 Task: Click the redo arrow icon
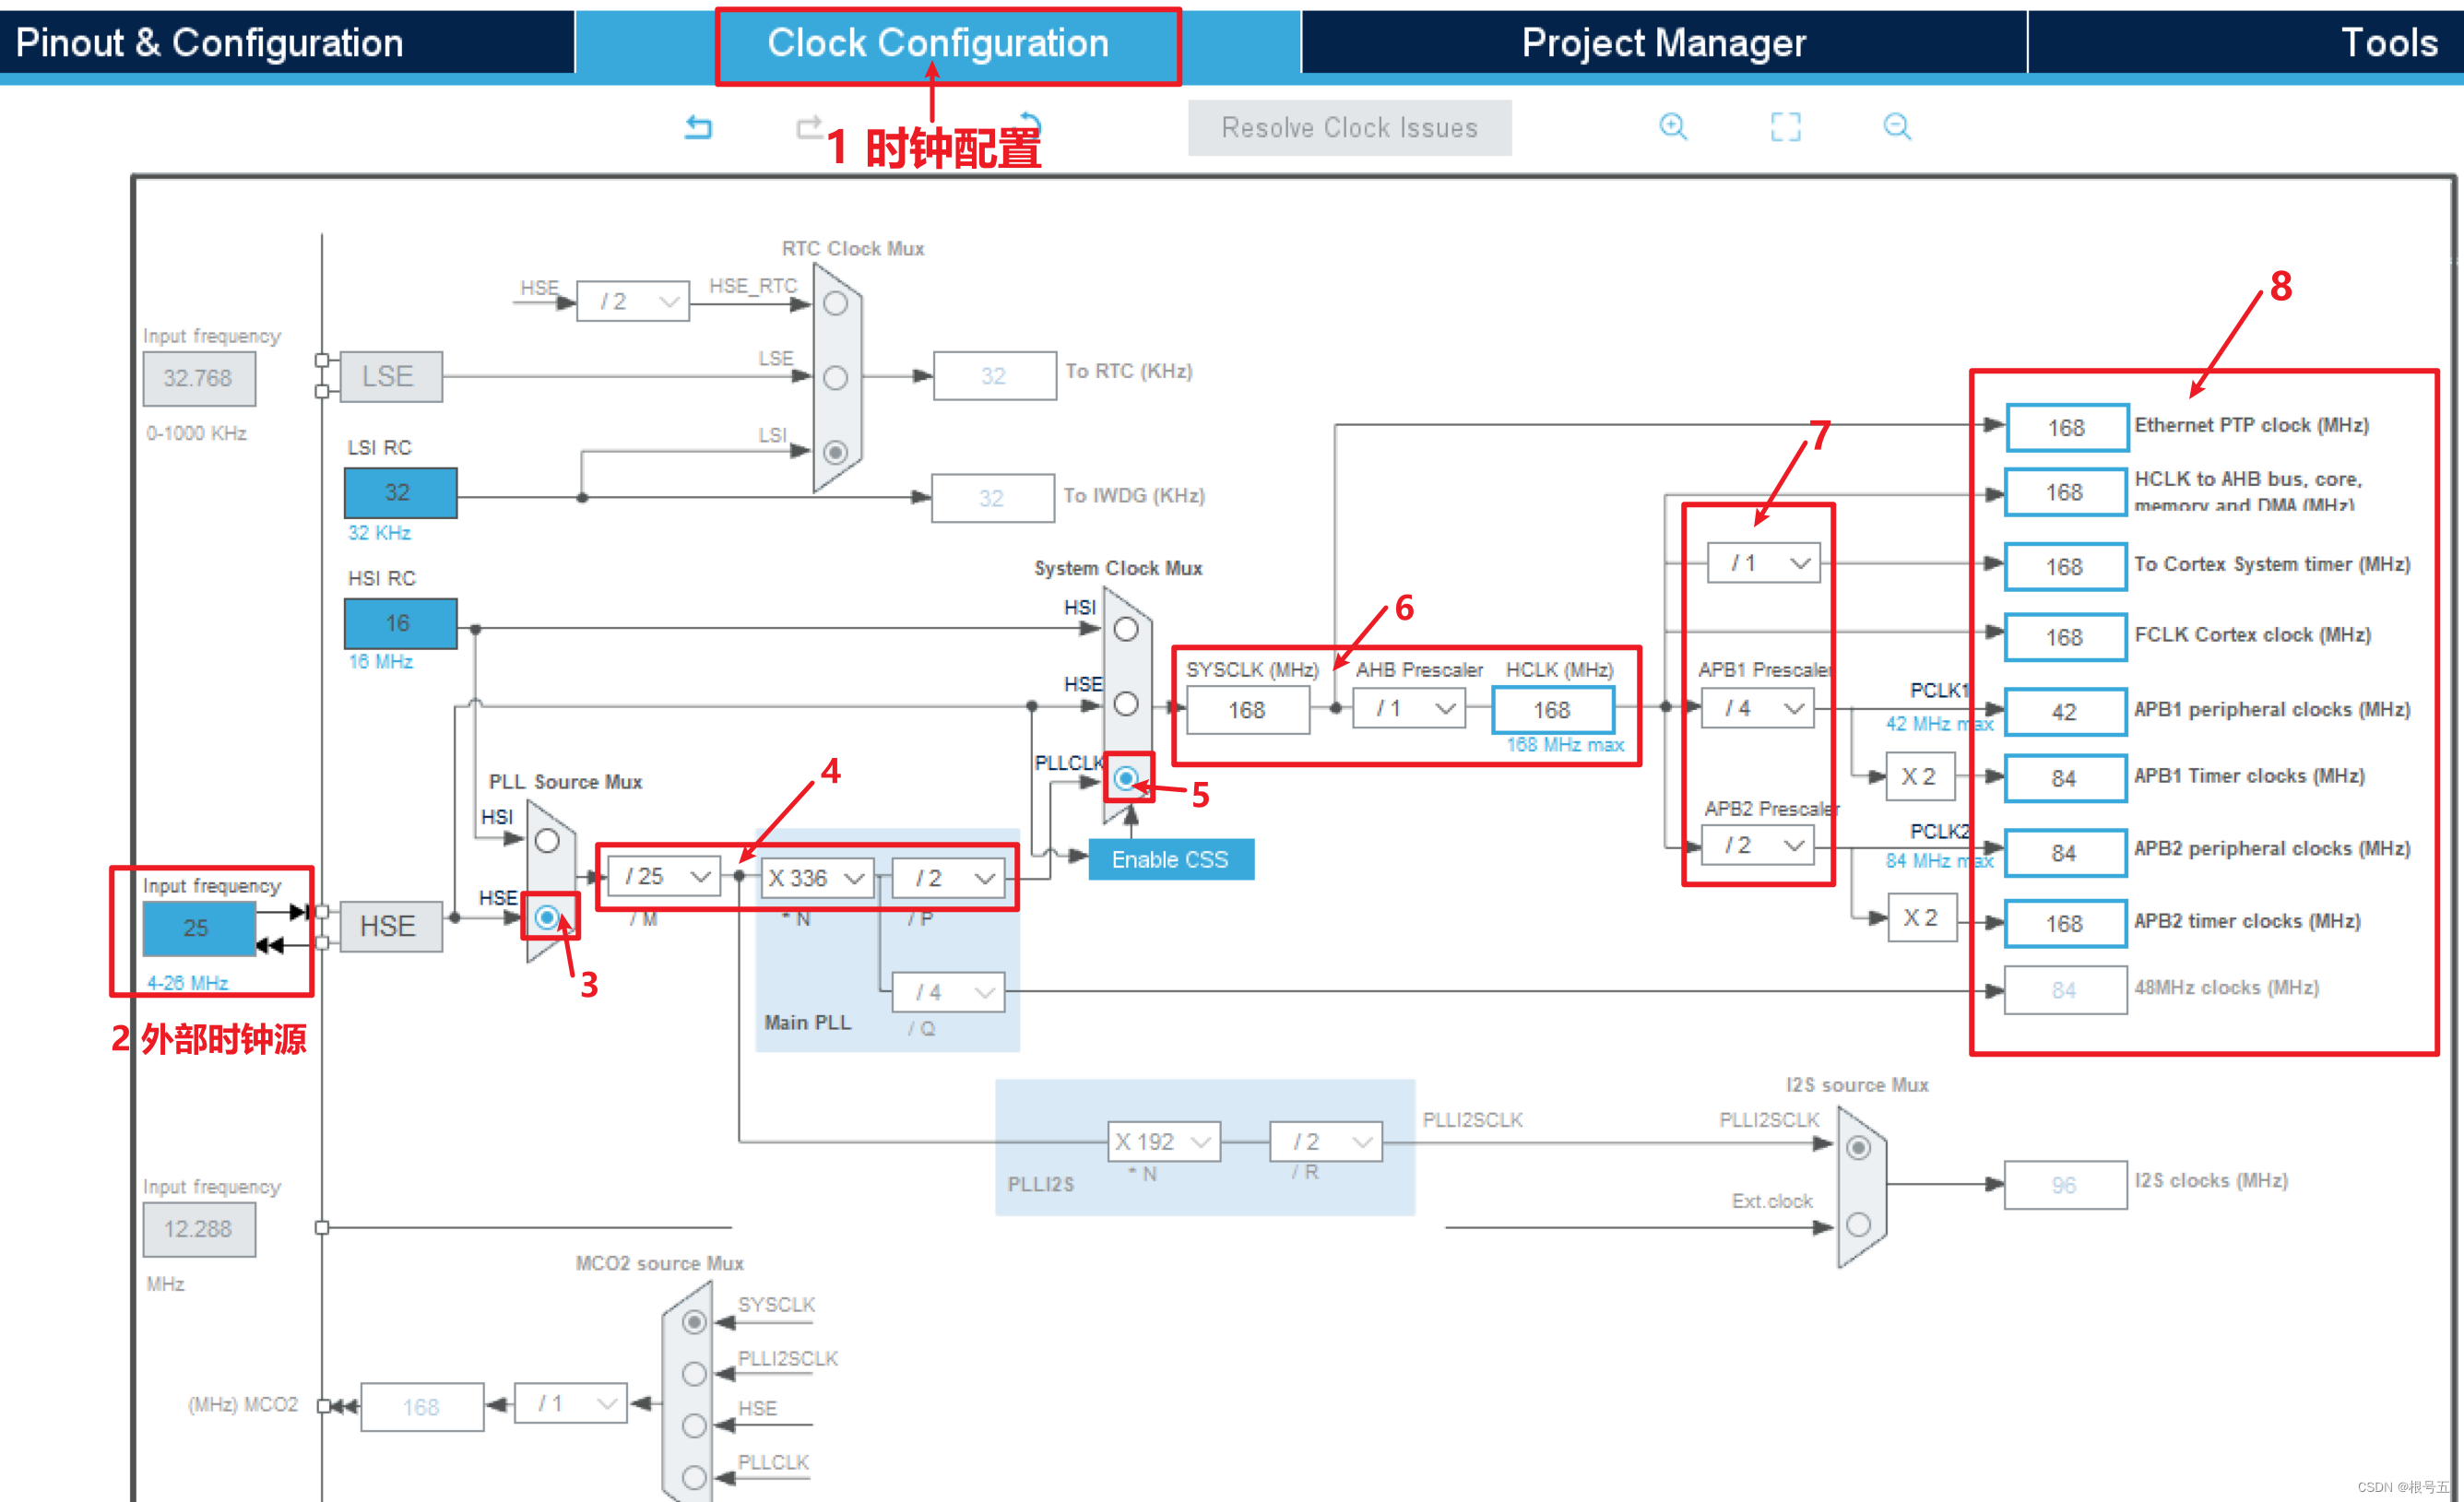(x=808, y=127)
